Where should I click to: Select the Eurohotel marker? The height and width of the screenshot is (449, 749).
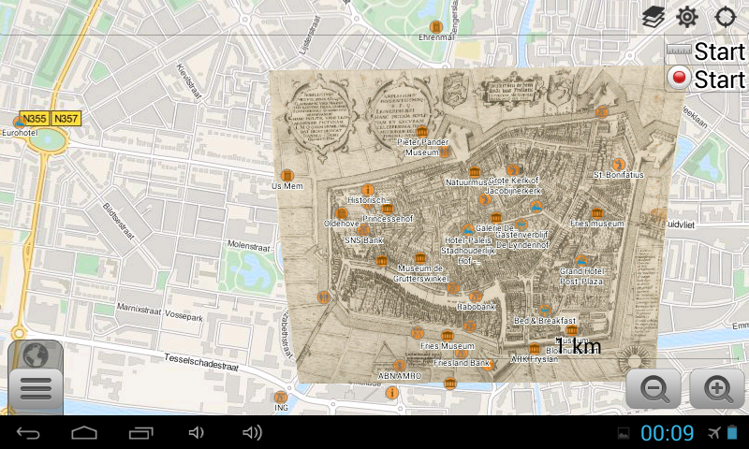point(19,123)
